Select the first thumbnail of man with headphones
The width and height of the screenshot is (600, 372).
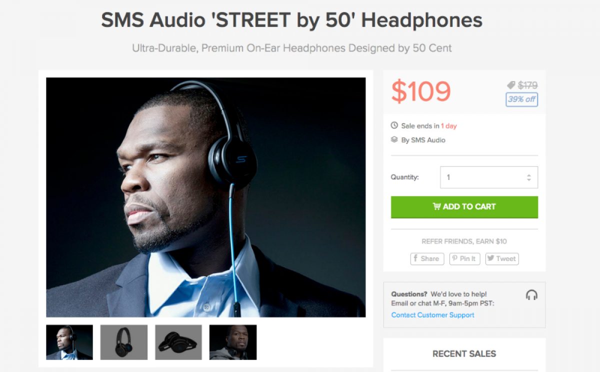point(69,342)
